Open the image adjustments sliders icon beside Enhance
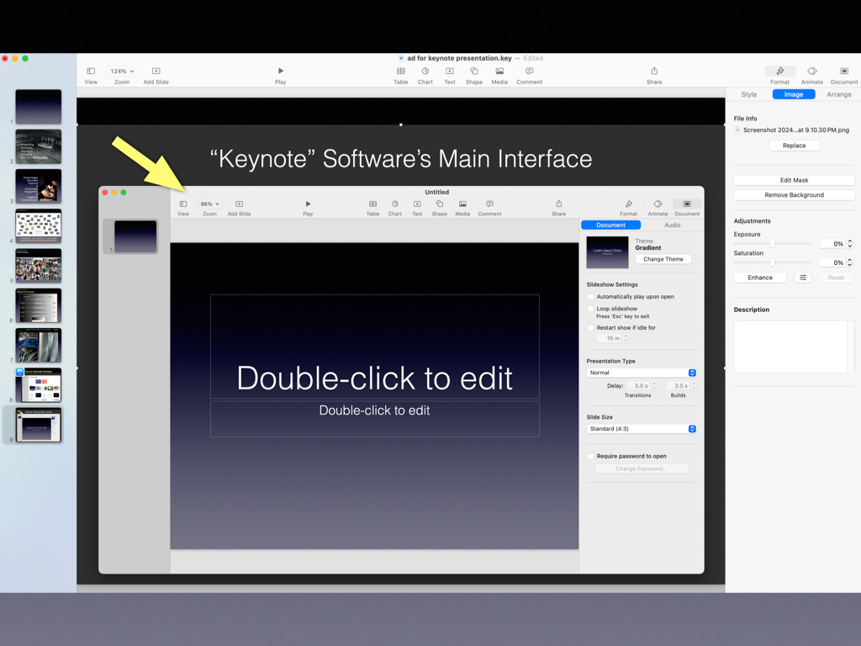861x646 pixels. click(803, 278)
